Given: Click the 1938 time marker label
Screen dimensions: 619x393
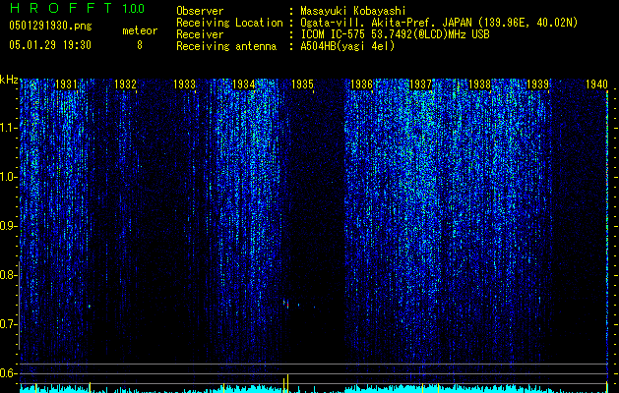Looking at the screenshot, I should (479, 84).
